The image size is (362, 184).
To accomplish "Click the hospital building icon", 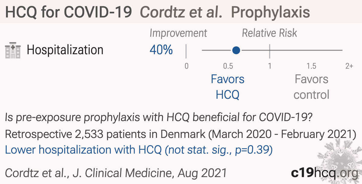I will pos(13,50).
